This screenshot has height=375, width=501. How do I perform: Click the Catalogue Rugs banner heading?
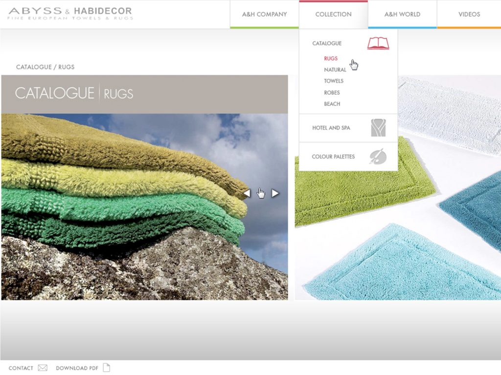pyautogui.click(x=74, y=93)
